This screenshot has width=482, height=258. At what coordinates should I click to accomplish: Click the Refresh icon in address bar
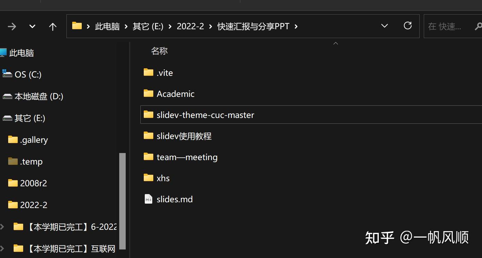tap(407, 26)
